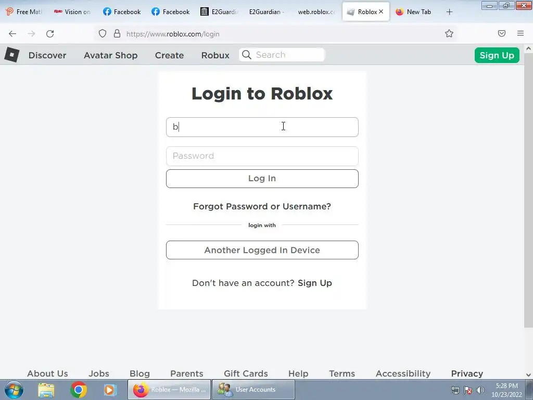Open a new tab with plus icon
The width and height of the screenshot is (533, 400).
click(449, 12)
